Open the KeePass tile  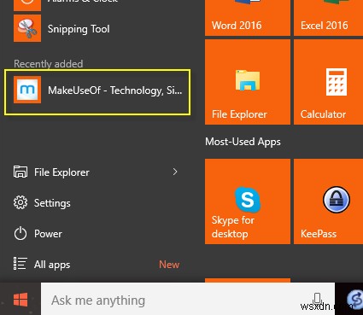pos(328,201)
